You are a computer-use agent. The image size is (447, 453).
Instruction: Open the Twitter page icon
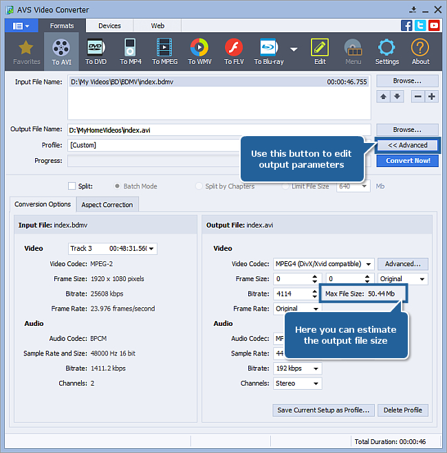[420, 25]
